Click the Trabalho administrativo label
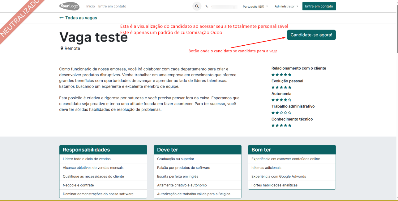 (293, 106)
